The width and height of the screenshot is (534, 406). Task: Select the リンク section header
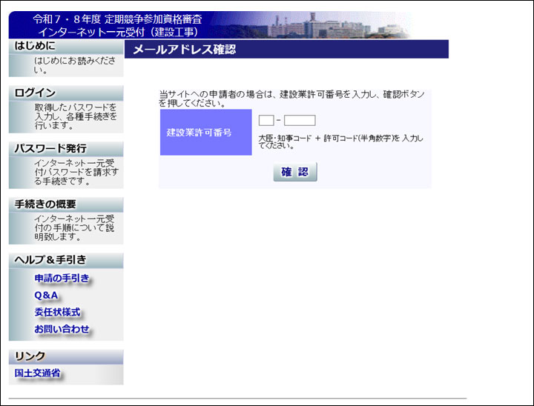tap(30, 356)
